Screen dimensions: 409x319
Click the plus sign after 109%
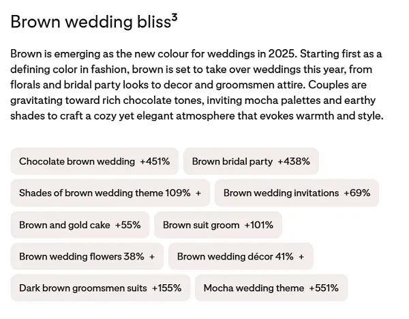click(x=198, y=193)
